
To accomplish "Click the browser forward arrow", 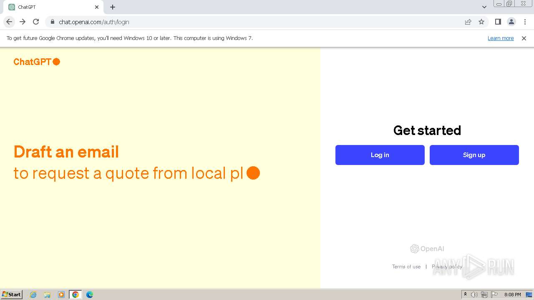I will tap(23, 22).
